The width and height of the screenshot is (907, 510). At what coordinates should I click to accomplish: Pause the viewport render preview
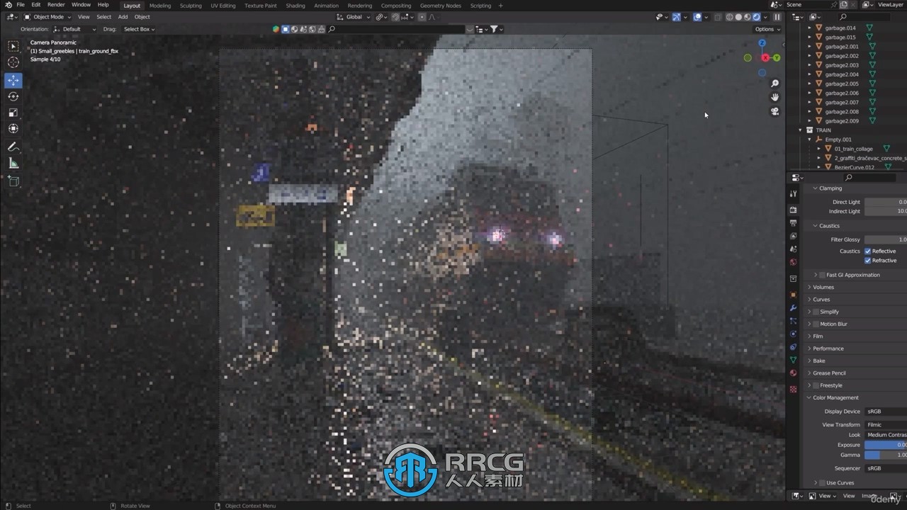pyautogui.click(x=777, y=17)
